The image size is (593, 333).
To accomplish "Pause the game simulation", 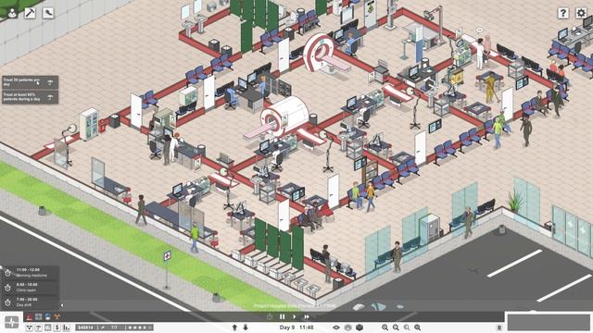I will click(282, 316).
